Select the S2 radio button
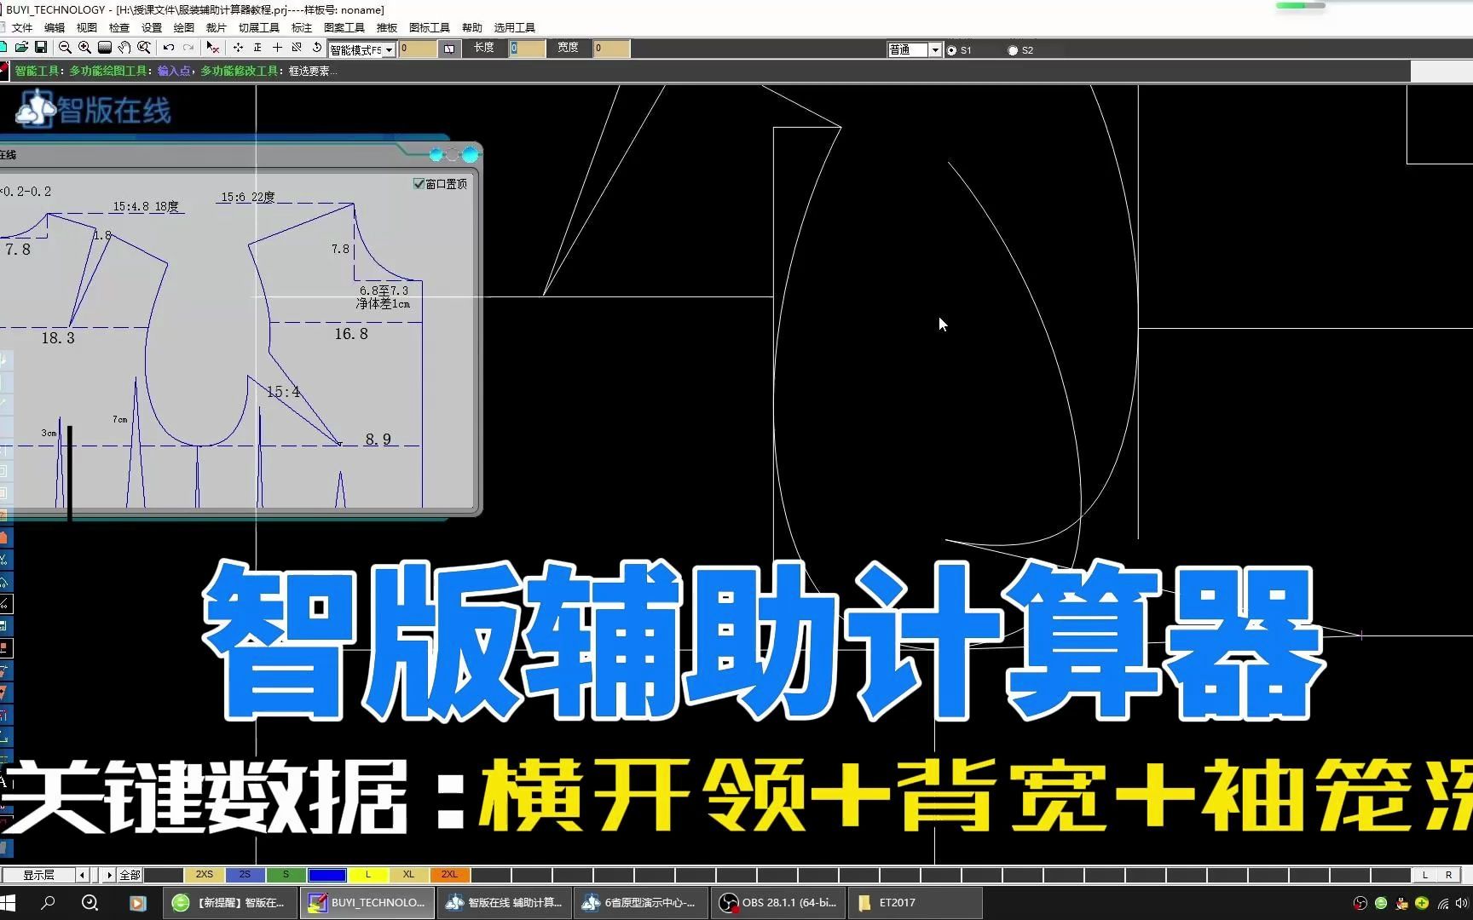 [x=1013, y=50]
